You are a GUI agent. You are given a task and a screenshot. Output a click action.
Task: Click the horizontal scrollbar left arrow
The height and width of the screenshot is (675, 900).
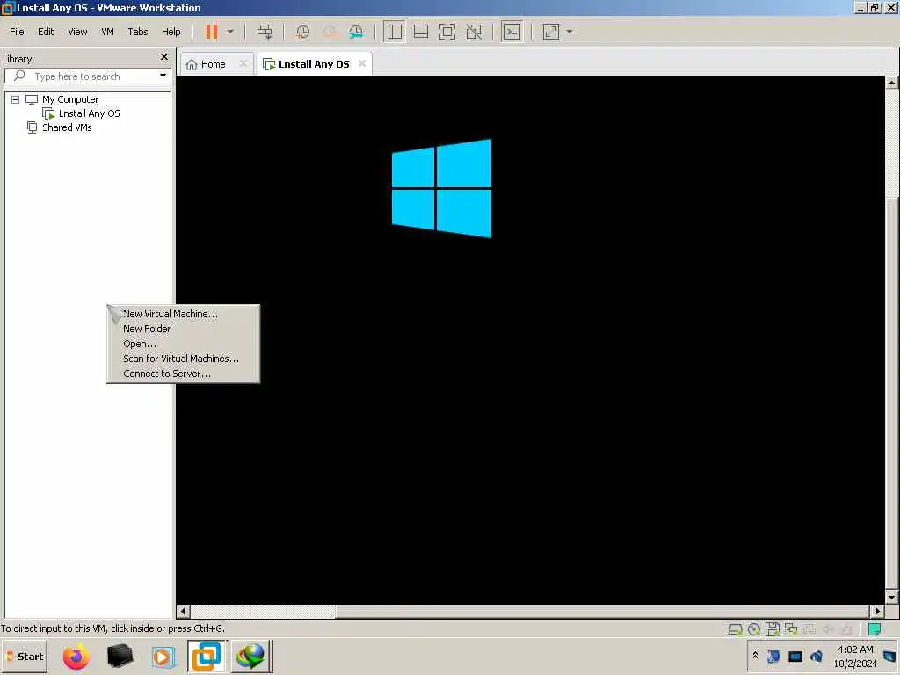tap(183, 612)
